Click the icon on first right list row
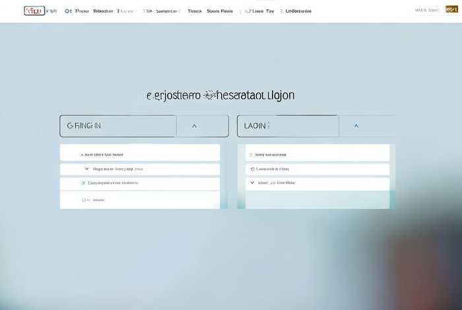This screenshot has height=310, width=462. (x=251, y=155)
